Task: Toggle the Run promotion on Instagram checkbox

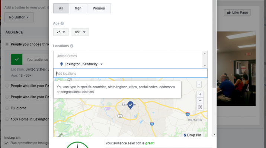Action: click(x=6, y=143)
